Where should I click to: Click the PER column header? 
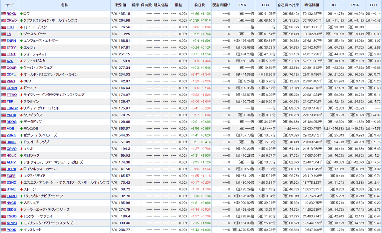[243, 5]
